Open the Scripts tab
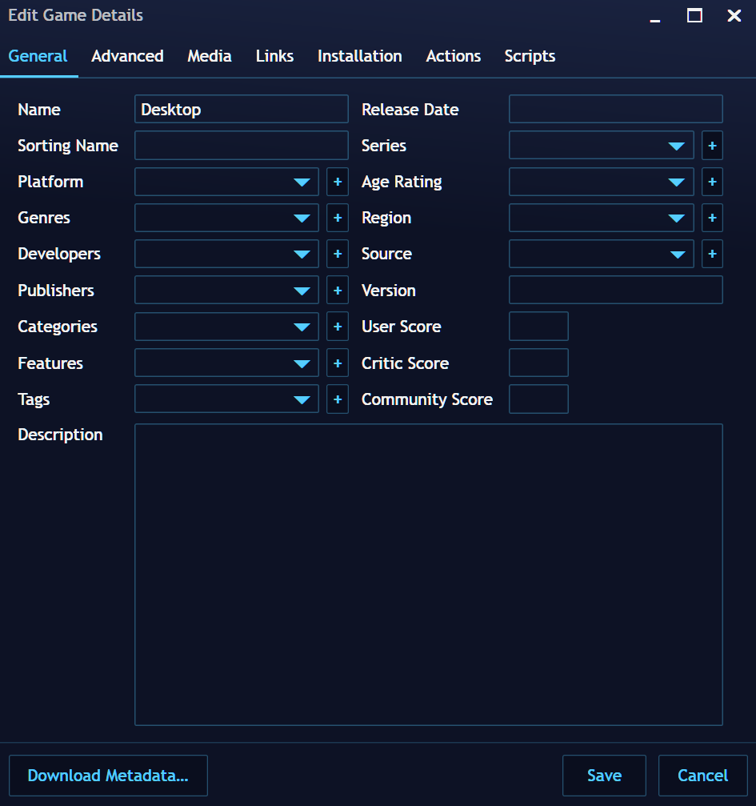 530,56
